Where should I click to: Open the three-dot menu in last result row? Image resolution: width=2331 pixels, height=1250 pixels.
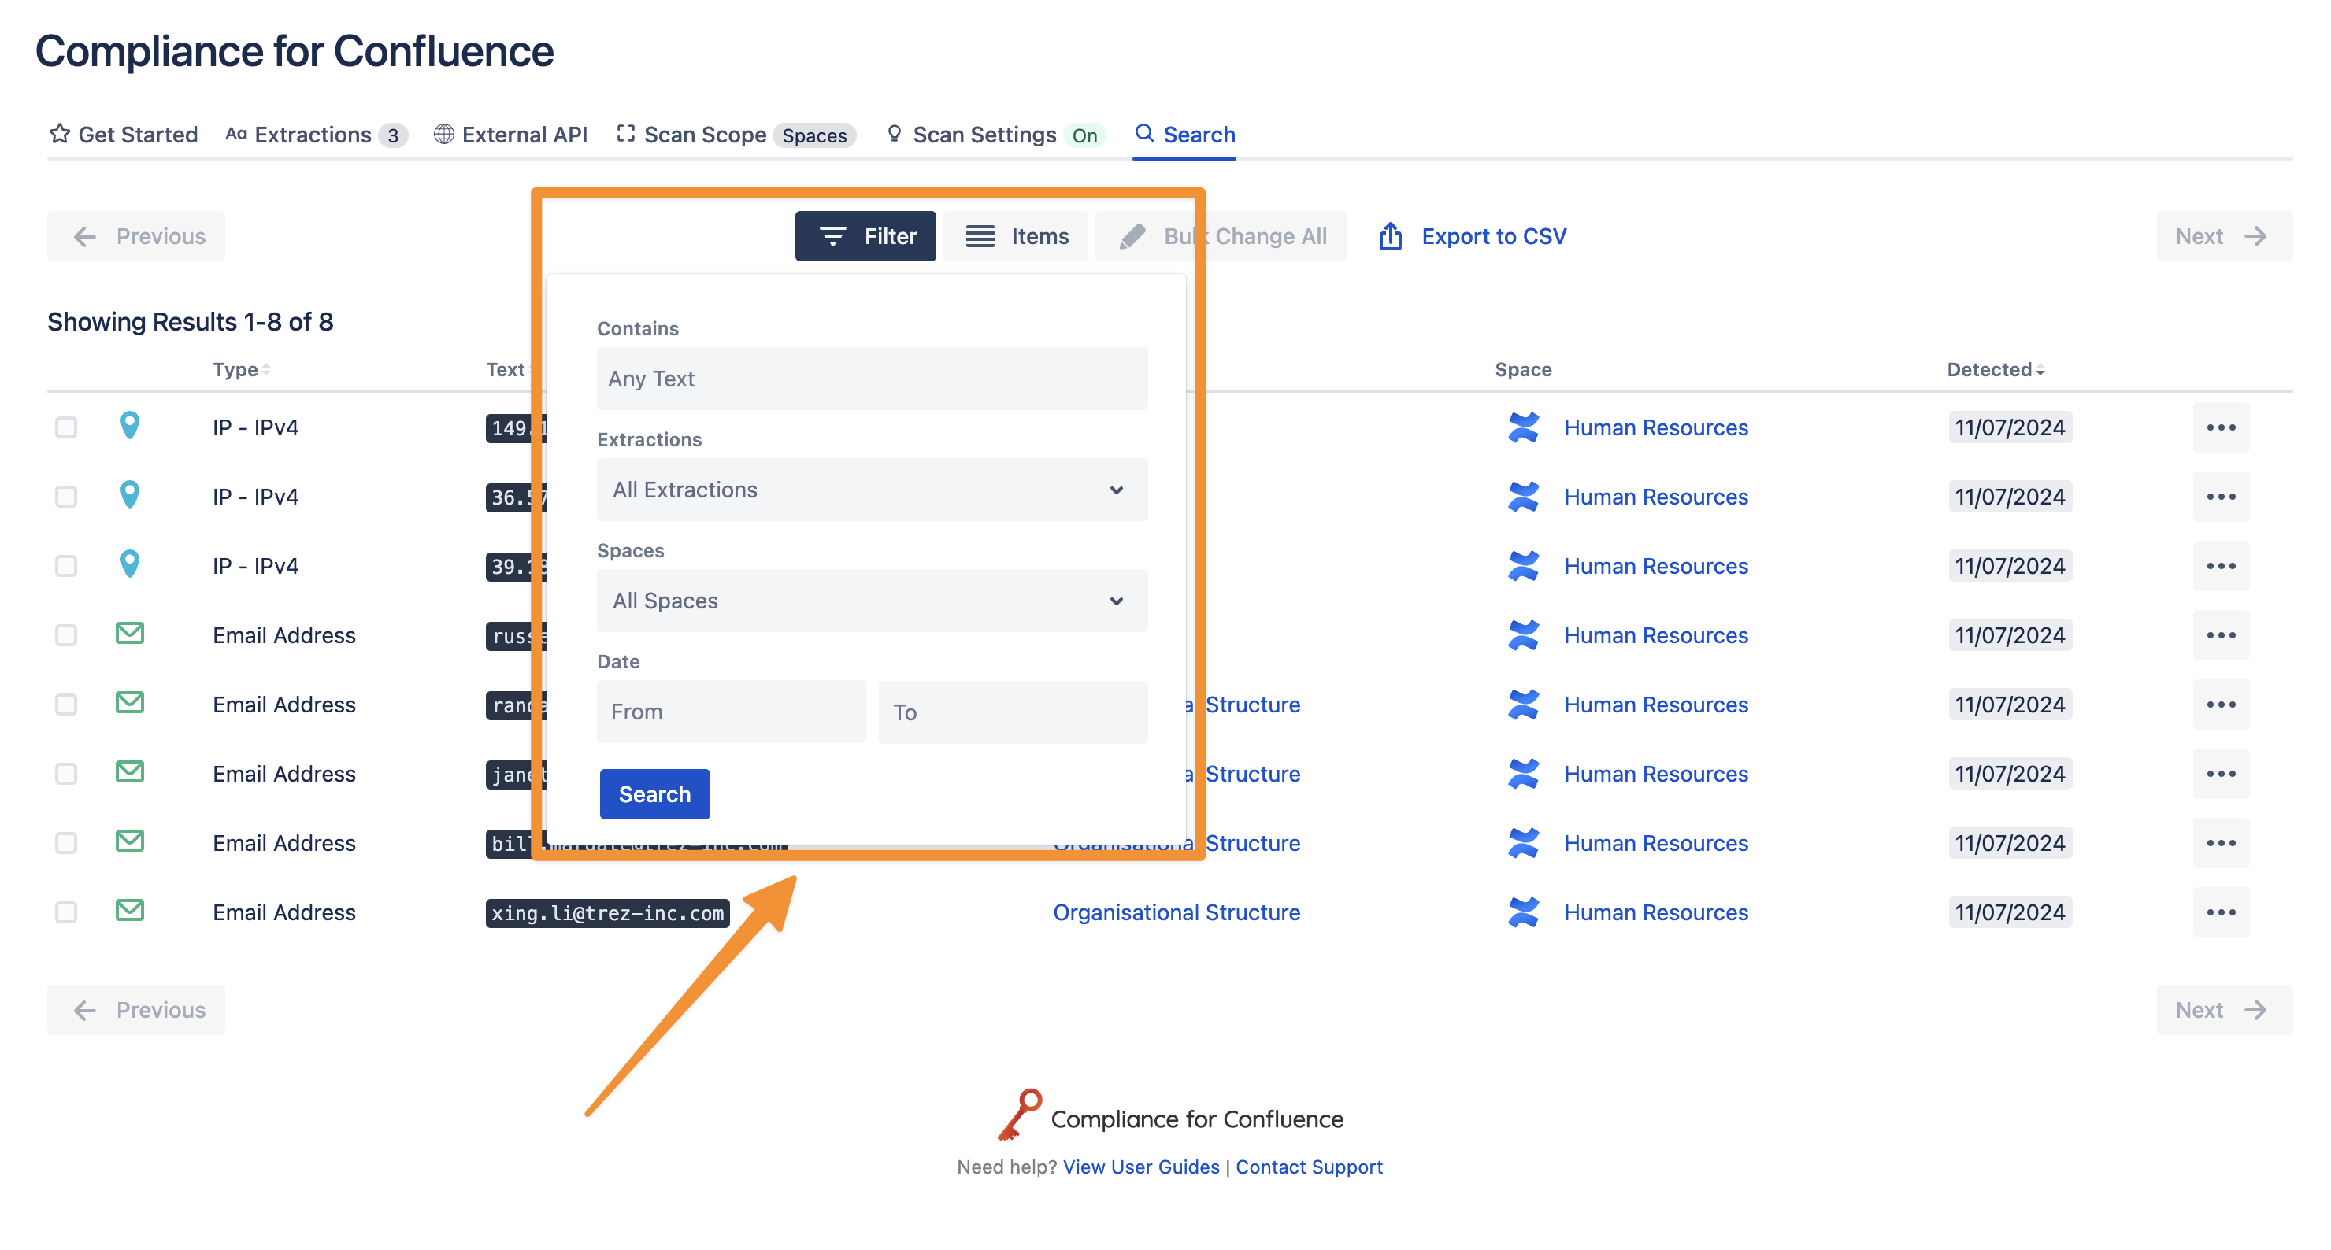click(x=2220, y=912)
